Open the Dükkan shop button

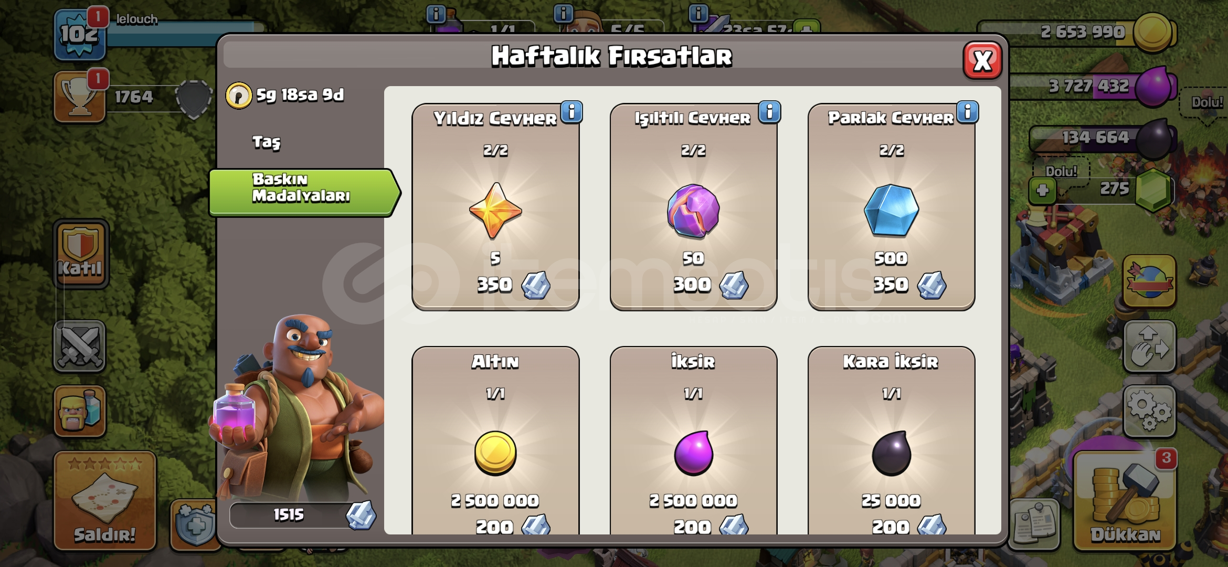pos(1125,501)
